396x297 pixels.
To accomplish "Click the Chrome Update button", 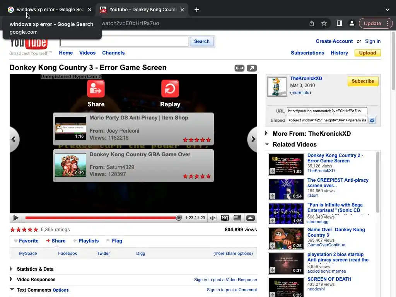I will (372, 24).
